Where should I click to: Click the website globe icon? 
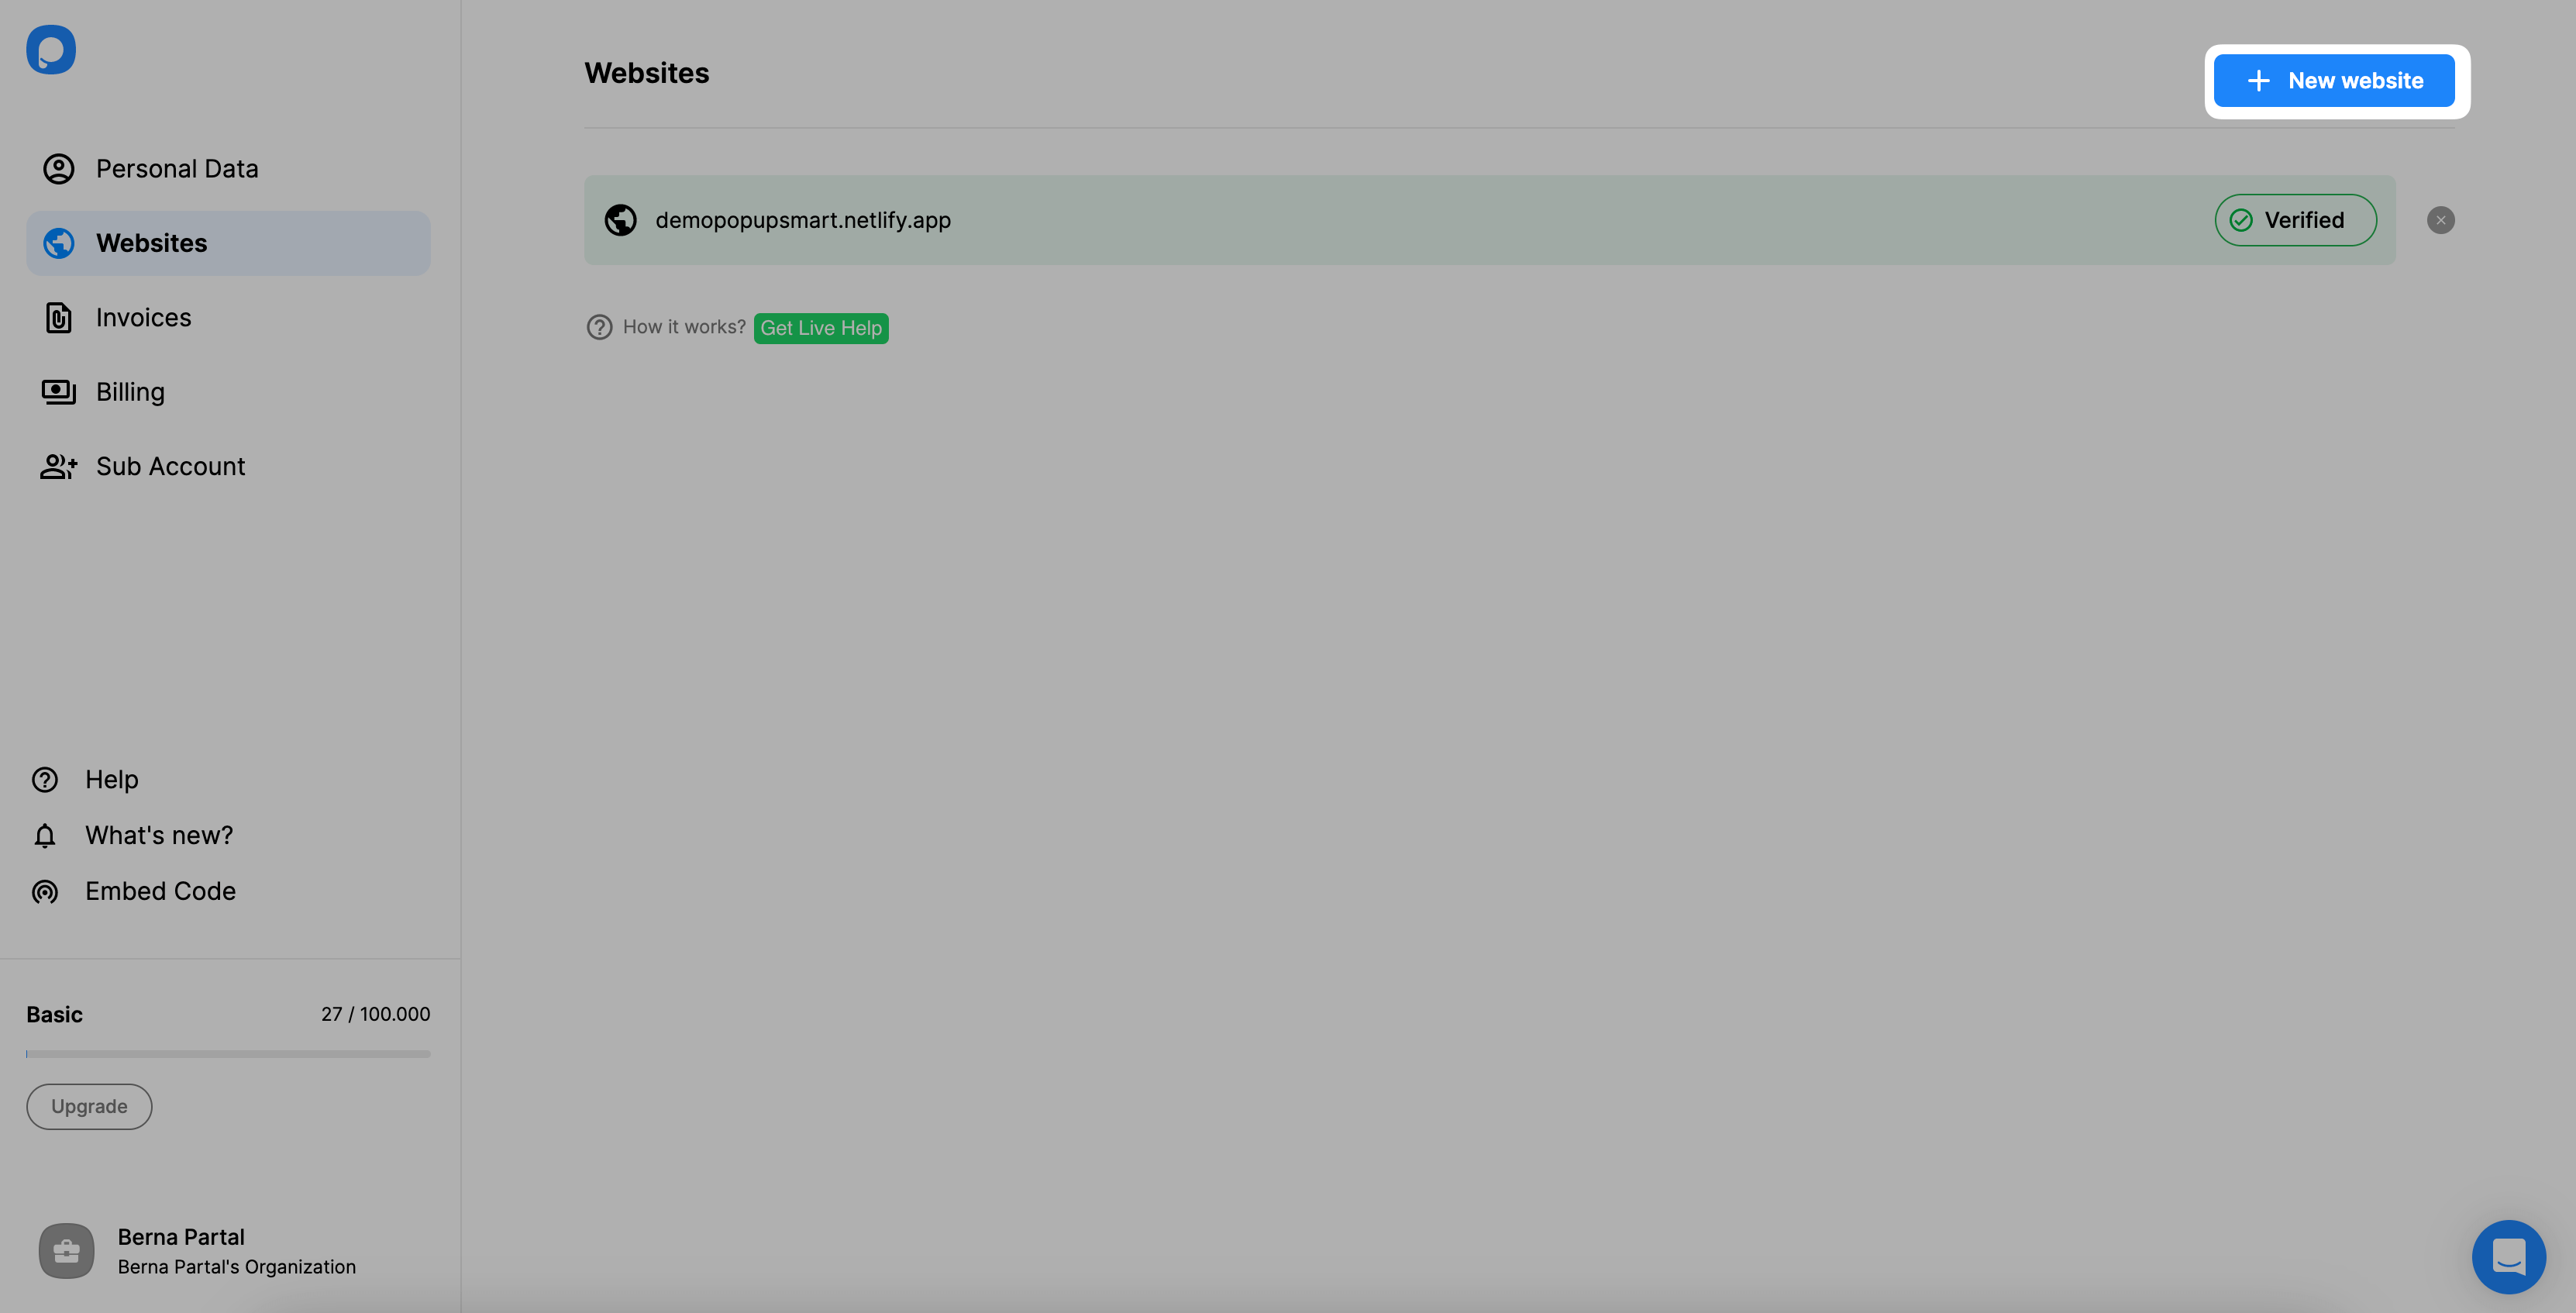pos(619,219)
